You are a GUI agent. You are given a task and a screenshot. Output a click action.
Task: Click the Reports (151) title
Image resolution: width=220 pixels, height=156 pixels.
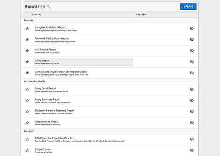coord(35,6)
